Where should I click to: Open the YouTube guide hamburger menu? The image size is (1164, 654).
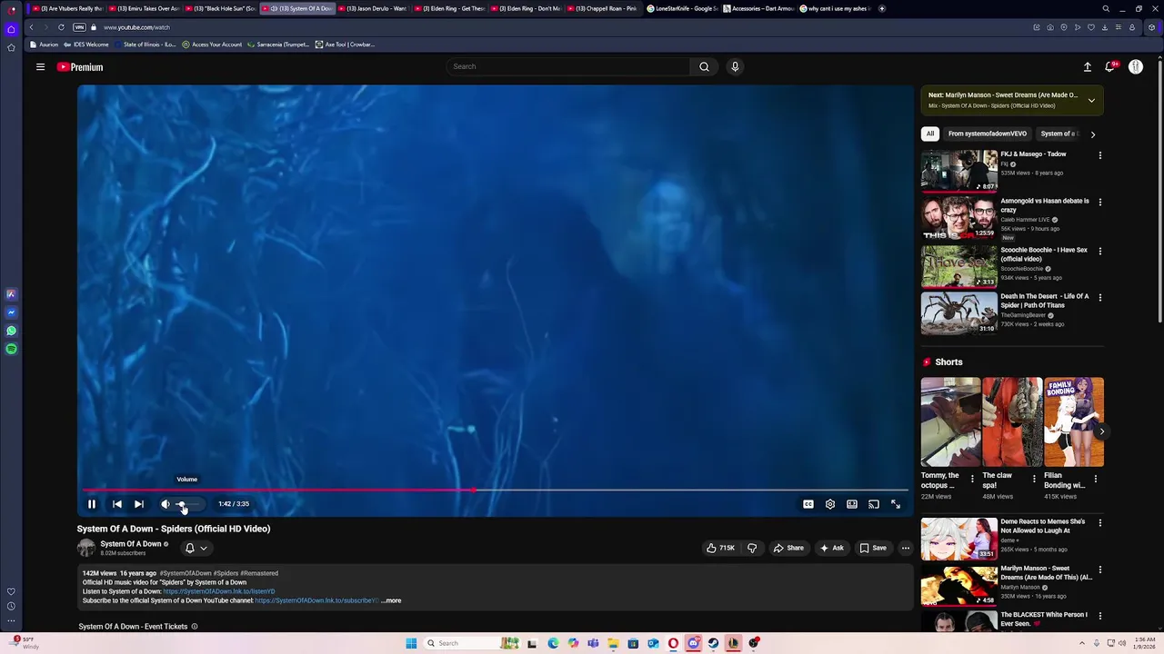click(40, 67)
